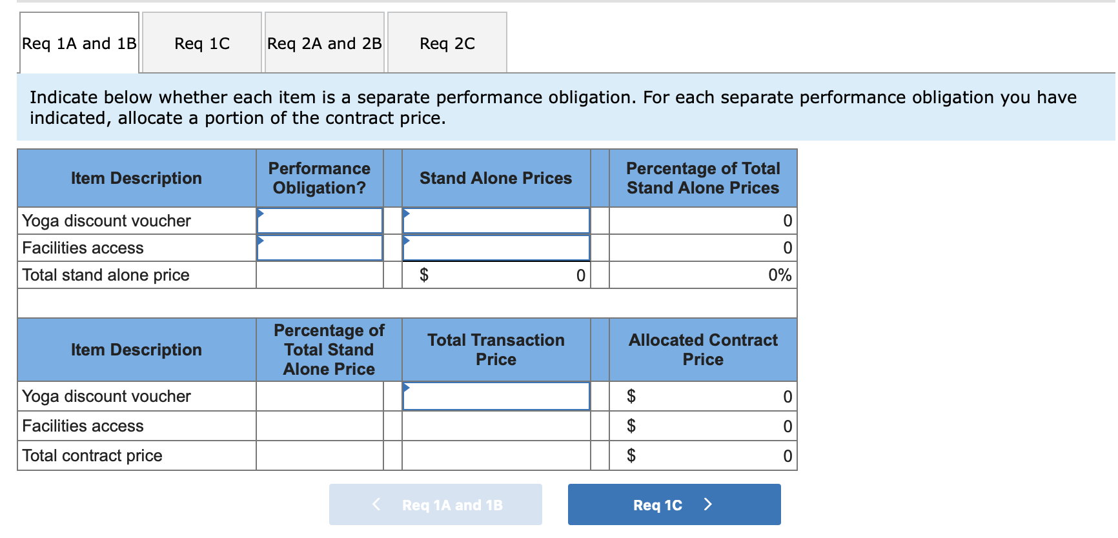Click Yoga voucher Allocated Contract Price cell
This screenshot has height=538, width=1118.
click(702, 396)
